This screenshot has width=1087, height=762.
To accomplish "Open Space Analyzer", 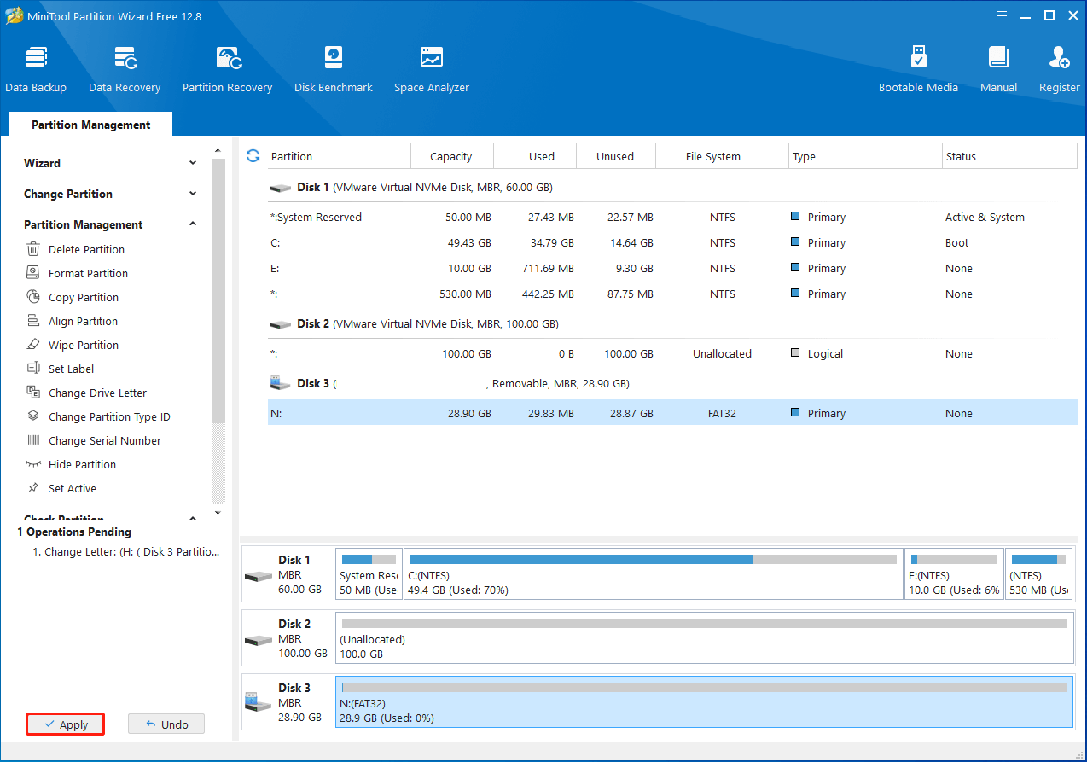I will click(x=431, y=69).
